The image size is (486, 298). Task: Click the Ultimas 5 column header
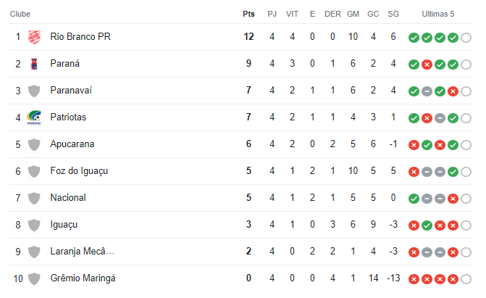click(439, 15)
